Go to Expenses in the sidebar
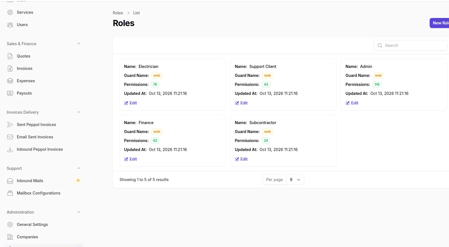The image size is (449, 247). tap(44, 81)
